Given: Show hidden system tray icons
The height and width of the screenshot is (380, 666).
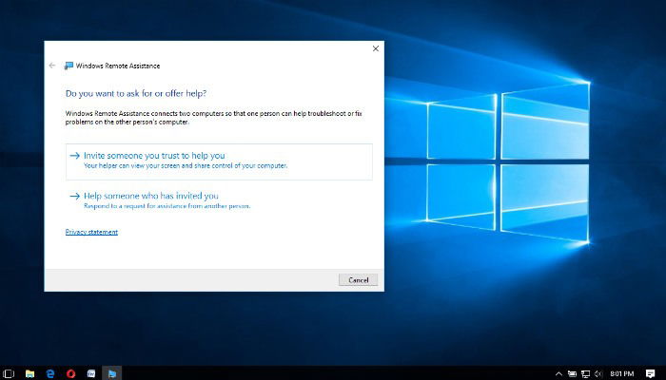Looking at the screenshot, I should pos(559,373).
